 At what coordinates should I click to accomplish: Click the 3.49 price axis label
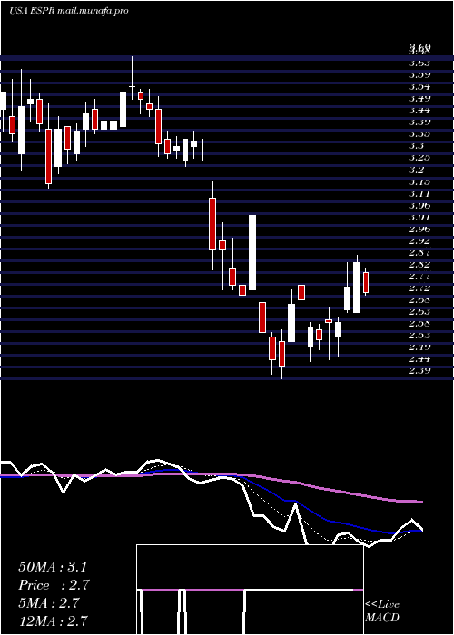point(419,98)
